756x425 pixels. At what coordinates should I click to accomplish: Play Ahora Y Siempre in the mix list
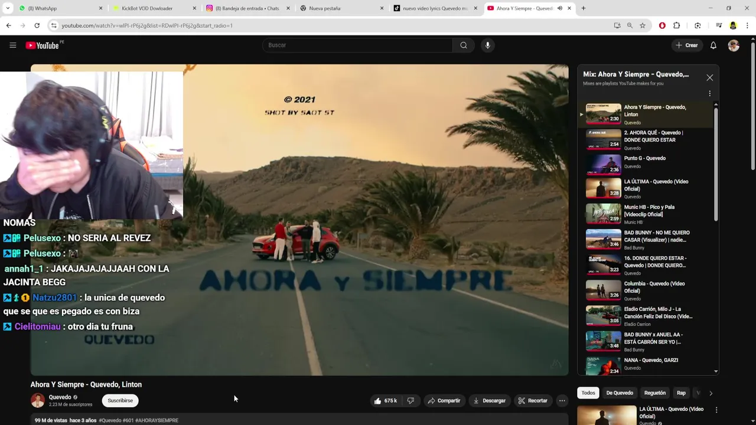(647, 114)
